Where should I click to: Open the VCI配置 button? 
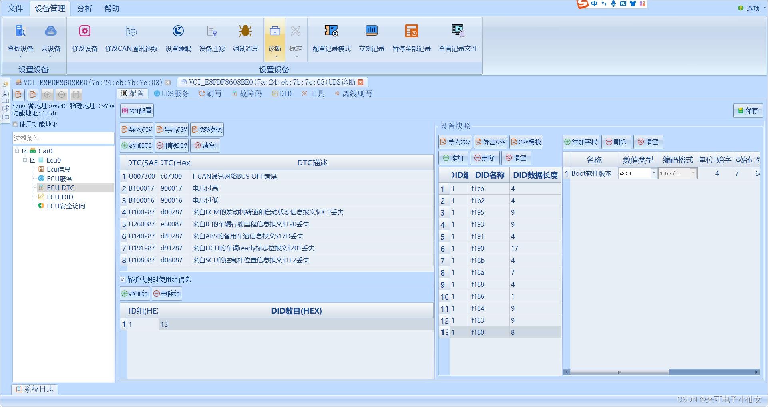point(137,111)
